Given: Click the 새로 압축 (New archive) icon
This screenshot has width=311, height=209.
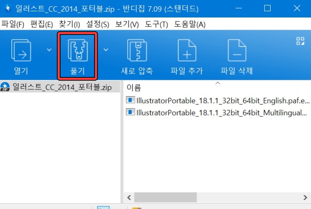Looking at the screenshot, I should click(x=137, y=51).
